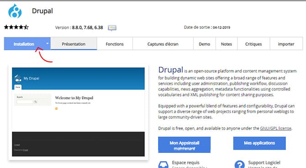Open the version changelog icon
The height and width of the screenshot is (168, 306).
(112, 28)
